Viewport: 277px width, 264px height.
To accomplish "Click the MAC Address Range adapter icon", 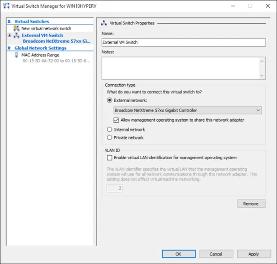I will [16, 55].
